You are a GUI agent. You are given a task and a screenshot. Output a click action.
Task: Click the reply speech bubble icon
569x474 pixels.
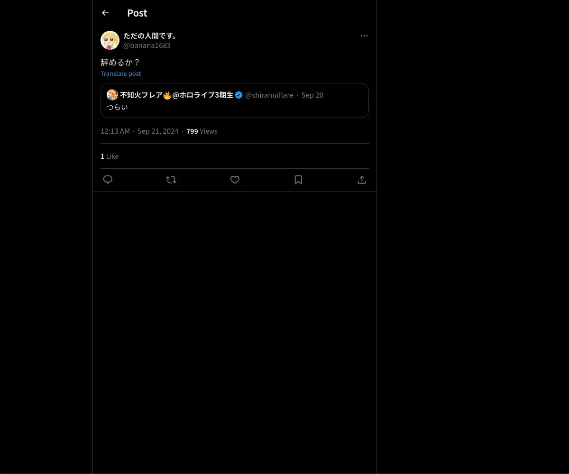(x=108, y=180)
